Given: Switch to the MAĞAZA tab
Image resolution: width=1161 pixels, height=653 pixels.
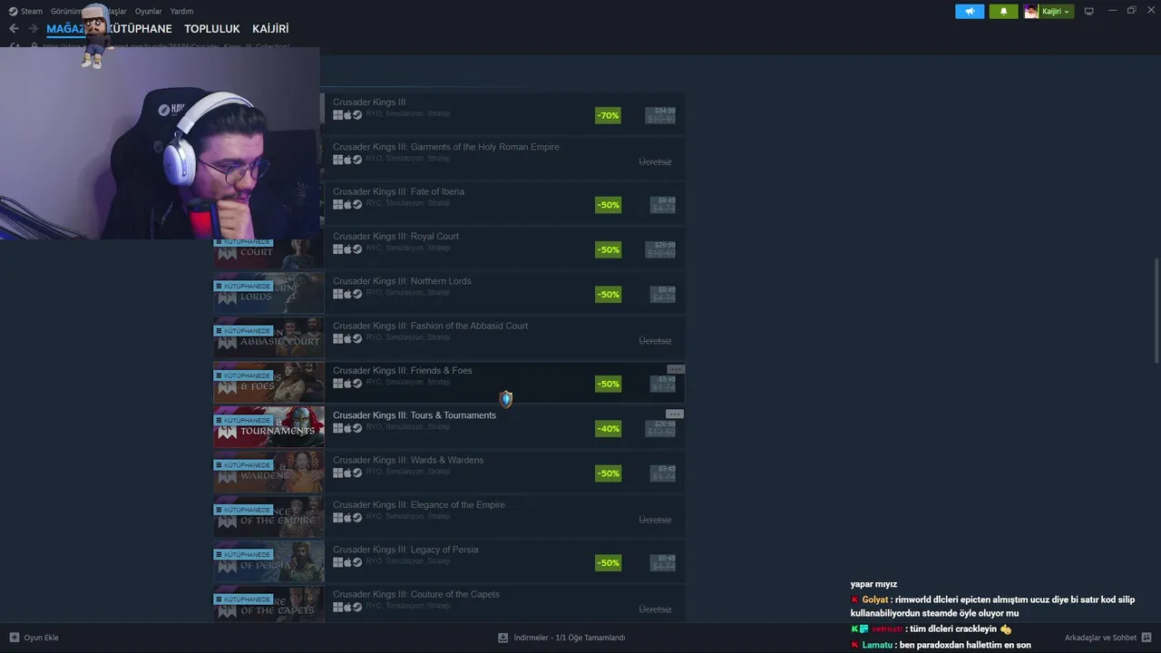Looking at the screenshot, I should click(65, 29).
